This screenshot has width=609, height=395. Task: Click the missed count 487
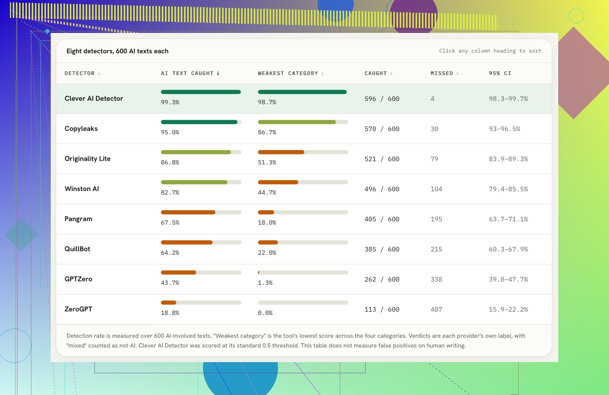pyautogui.click(x=437, y=309)
